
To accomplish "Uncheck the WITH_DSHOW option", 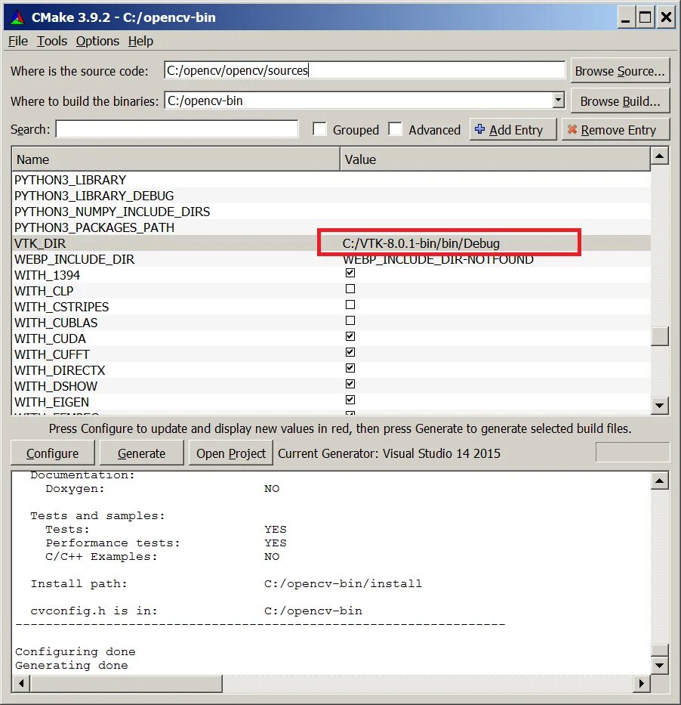I will click(350, 384).
